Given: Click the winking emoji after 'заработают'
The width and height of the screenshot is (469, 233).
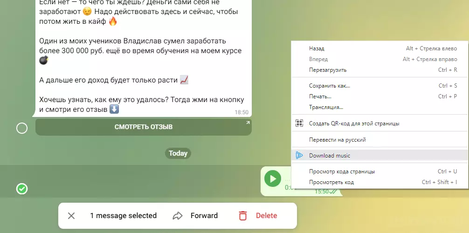Looking at the screenshot, I should pyautogui.click(x=87, y=12).
